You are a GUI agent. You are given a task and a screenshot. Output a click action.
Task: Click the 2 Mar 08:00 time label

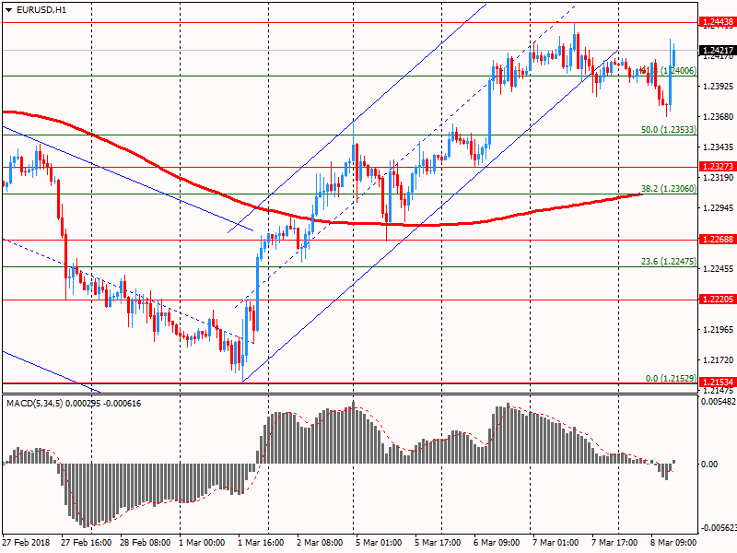[x=320, y=542]
